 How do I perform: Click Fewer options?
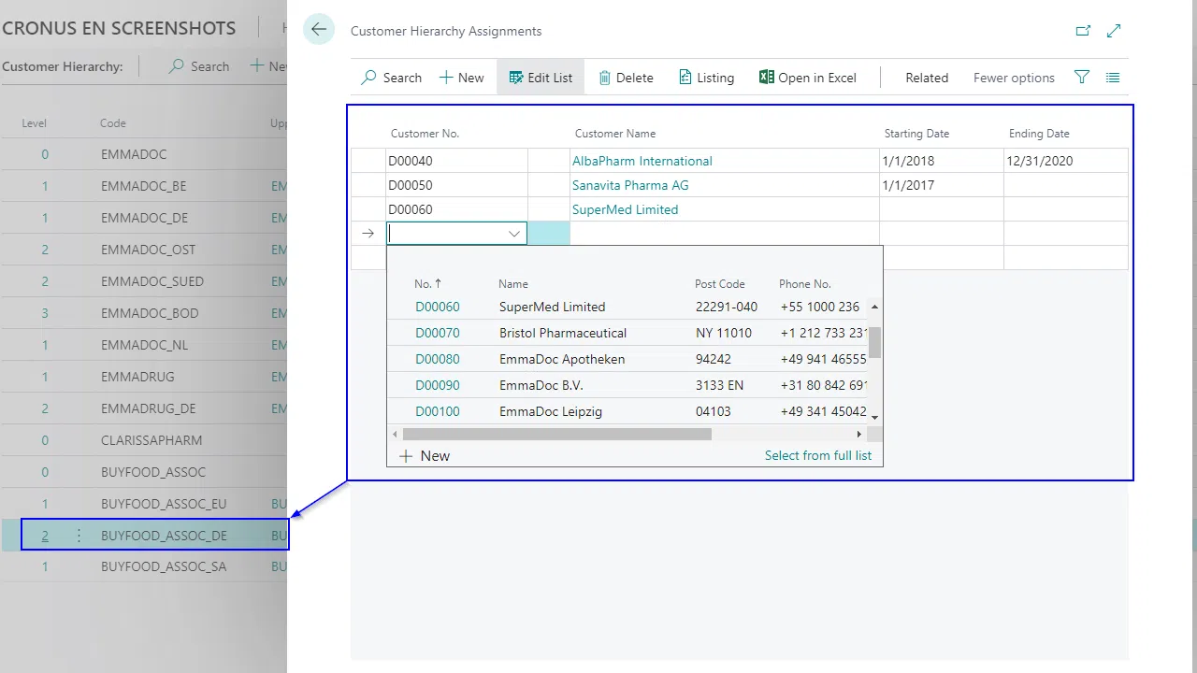[x=1014, y=78]
